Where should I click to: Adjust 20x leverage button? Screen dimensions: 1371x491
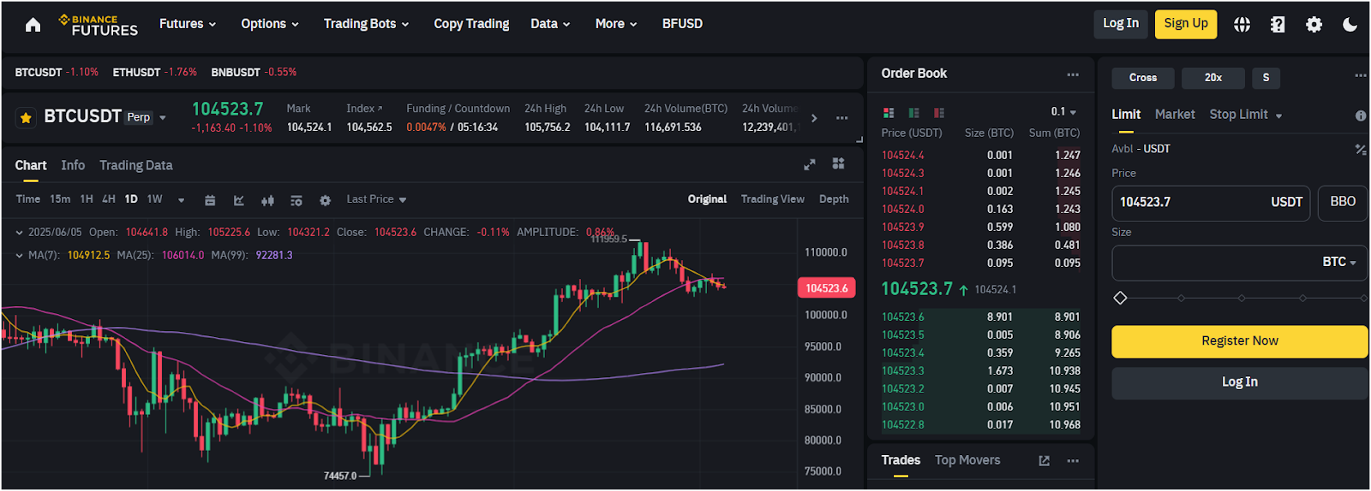tap(1212, 78)
